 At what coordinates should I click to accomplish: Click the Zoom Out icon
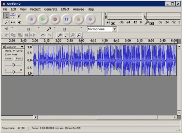point(66,35)
